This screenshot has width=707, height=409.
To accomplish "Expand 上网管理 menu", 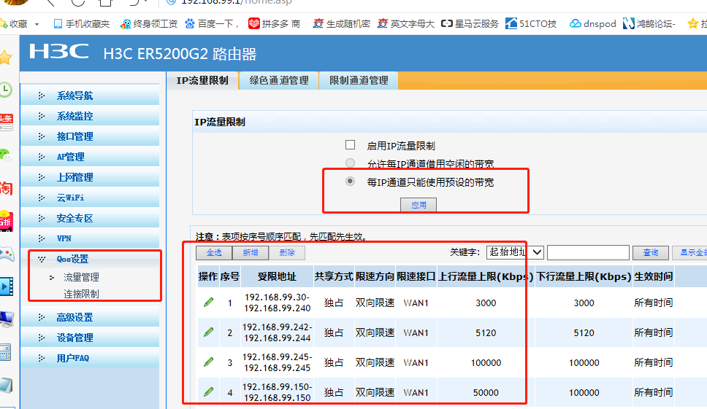I will tap(90, 177).
